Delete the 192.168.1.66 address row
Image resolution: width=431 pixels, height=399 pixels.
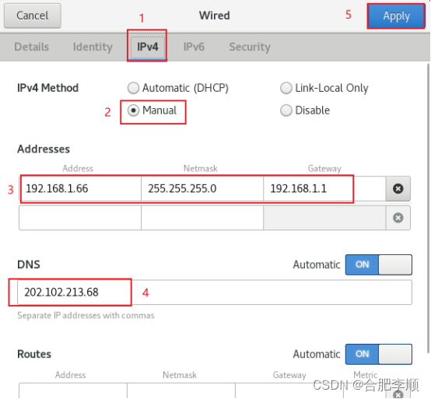tap(398, 189)
